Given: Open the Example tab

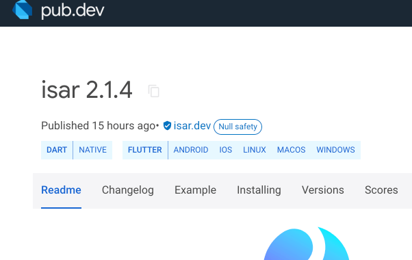Looking at the screenshot, I should (x=195, y=190).
